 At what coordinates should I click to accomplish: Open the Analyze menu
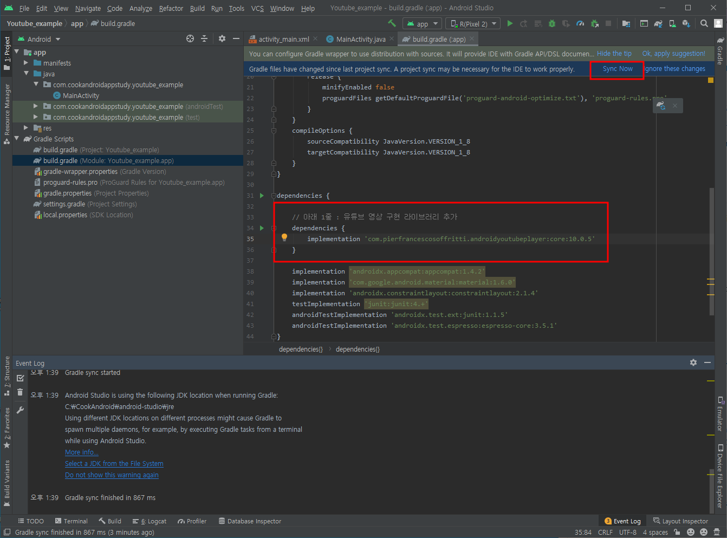(141, 8)
